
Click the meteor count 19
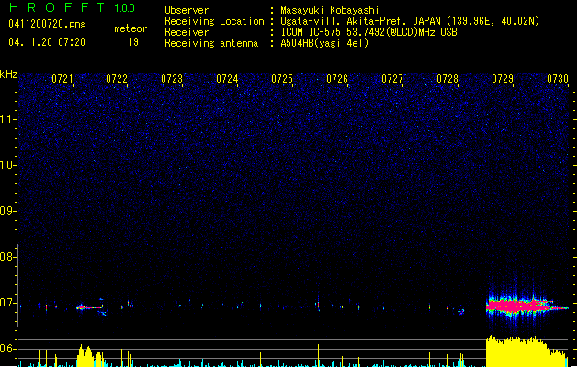tap(133, 42)
